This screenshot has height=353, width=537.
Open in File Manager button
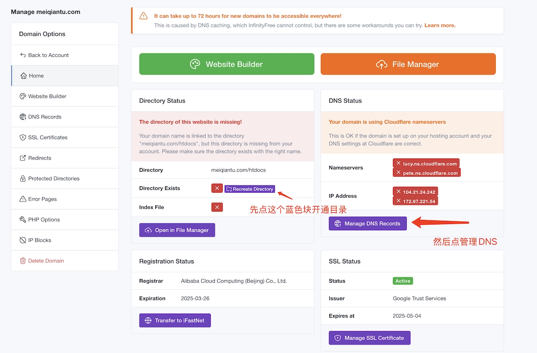[177, 230]
